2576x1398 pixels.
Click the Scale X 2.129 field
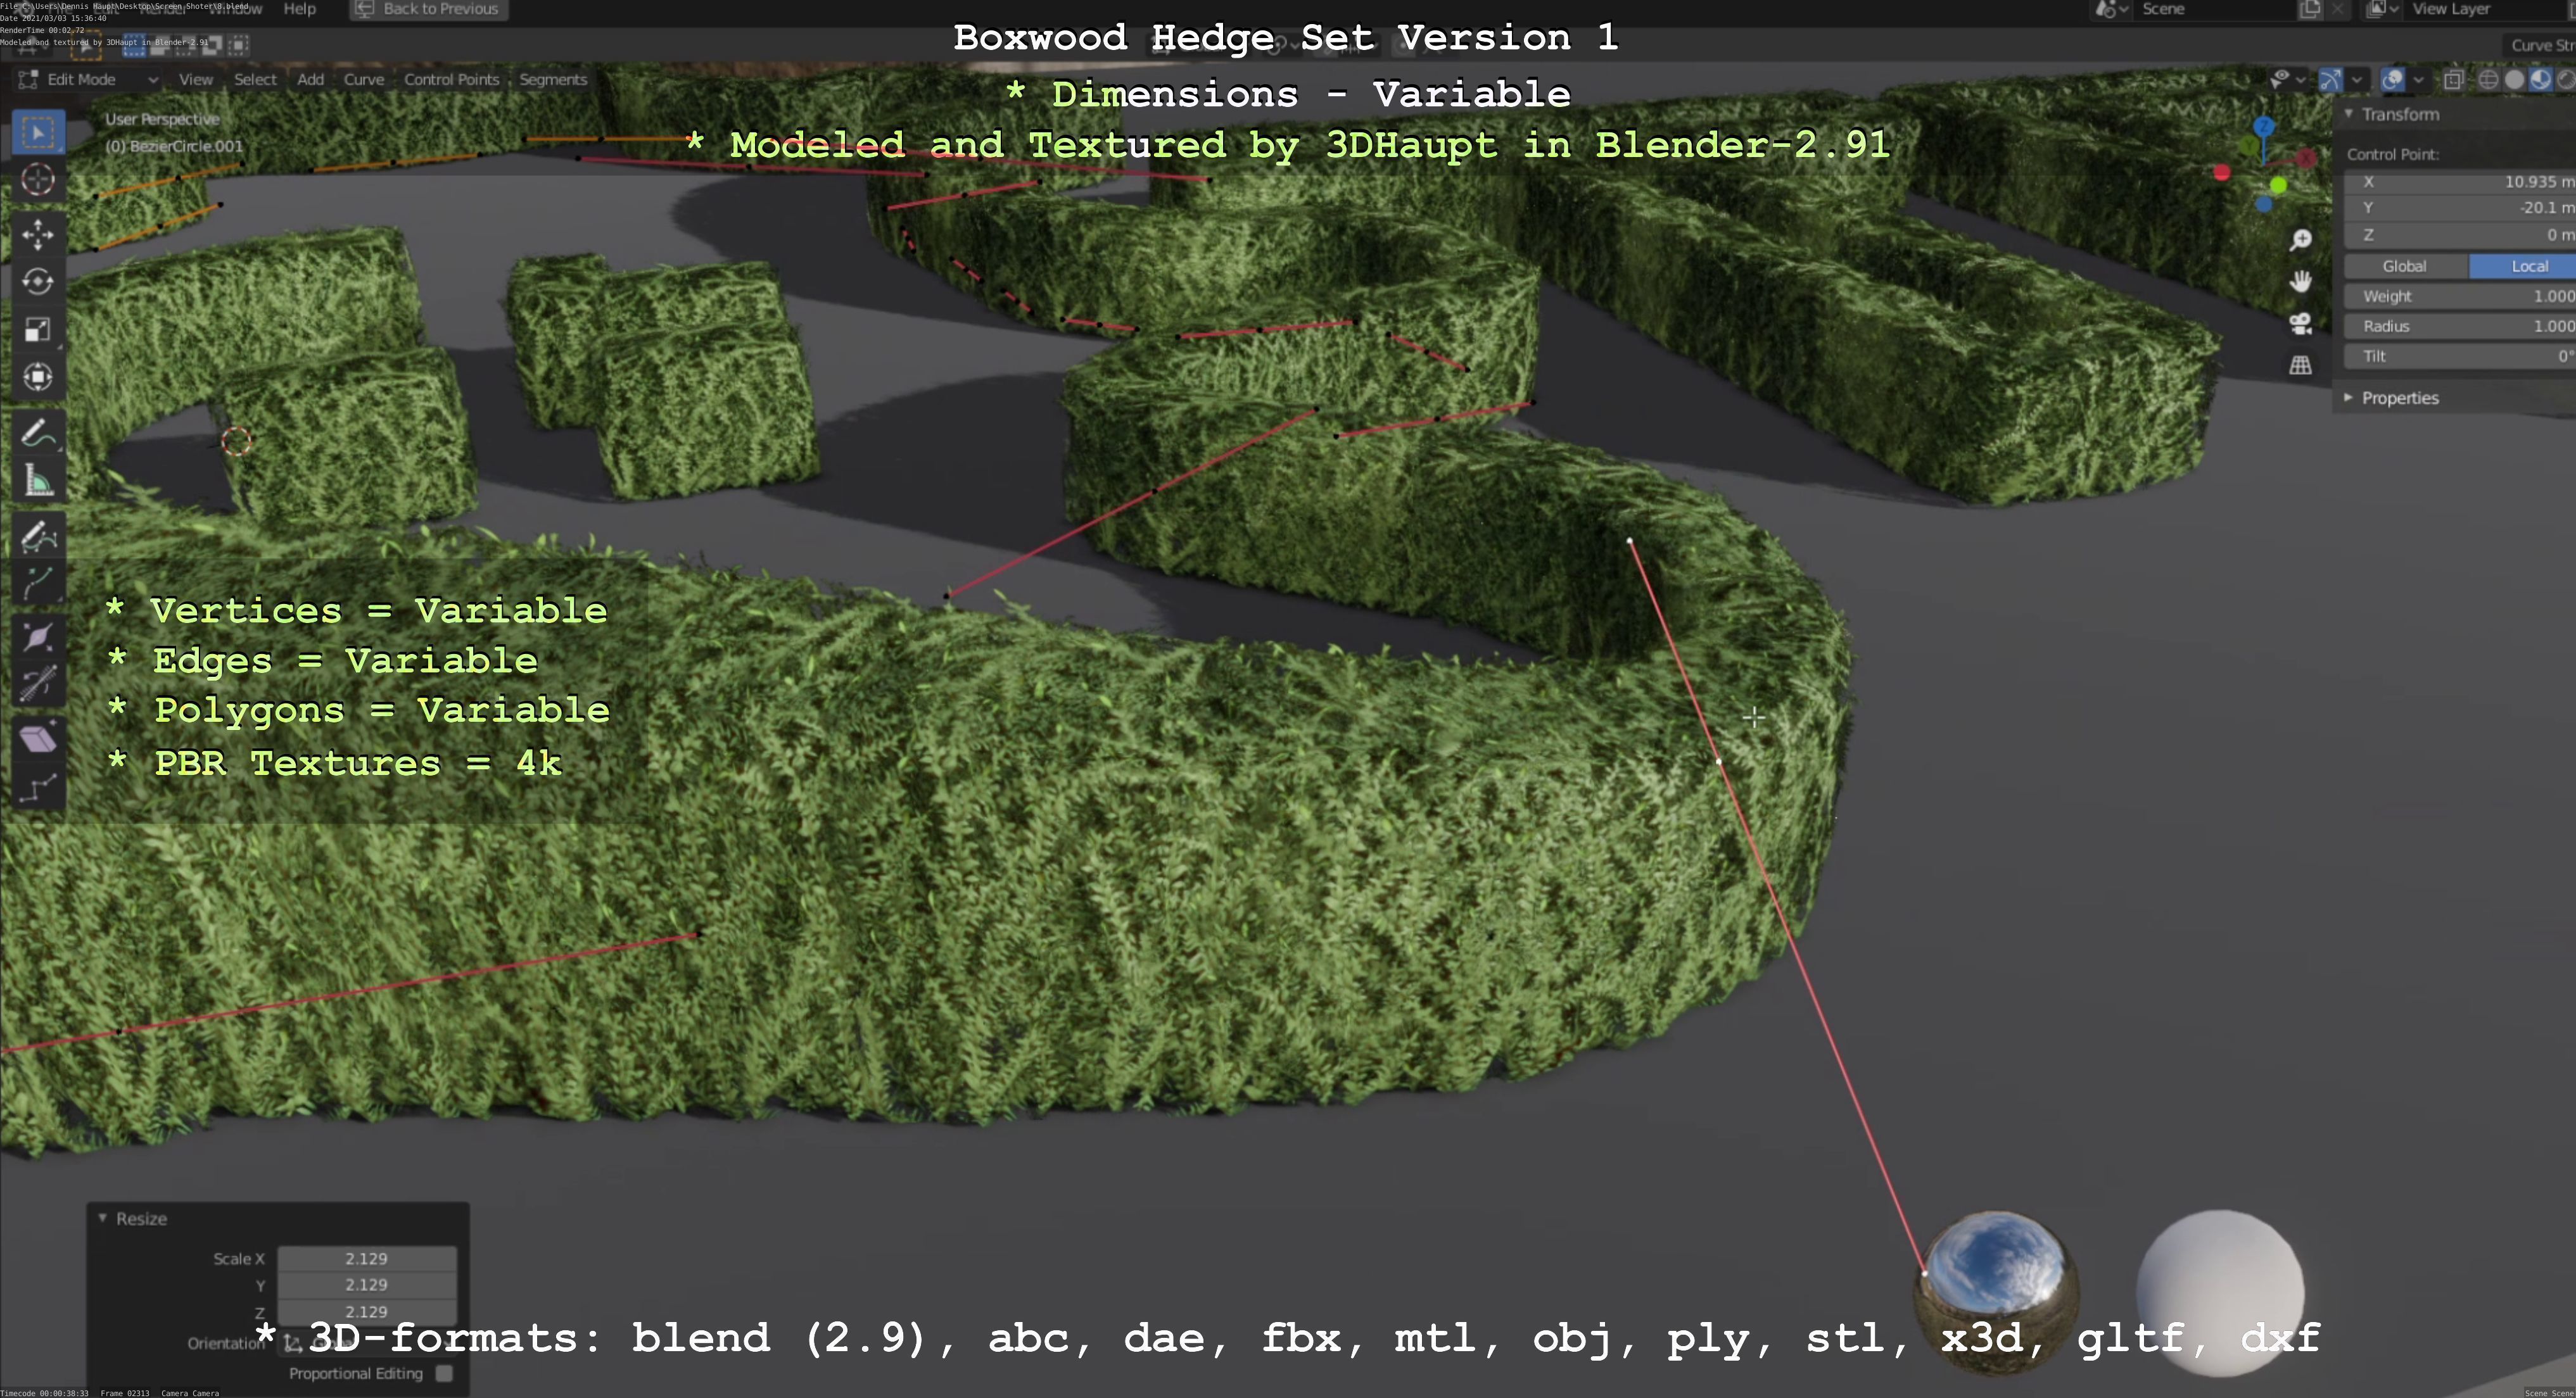tap(367, 1258)
